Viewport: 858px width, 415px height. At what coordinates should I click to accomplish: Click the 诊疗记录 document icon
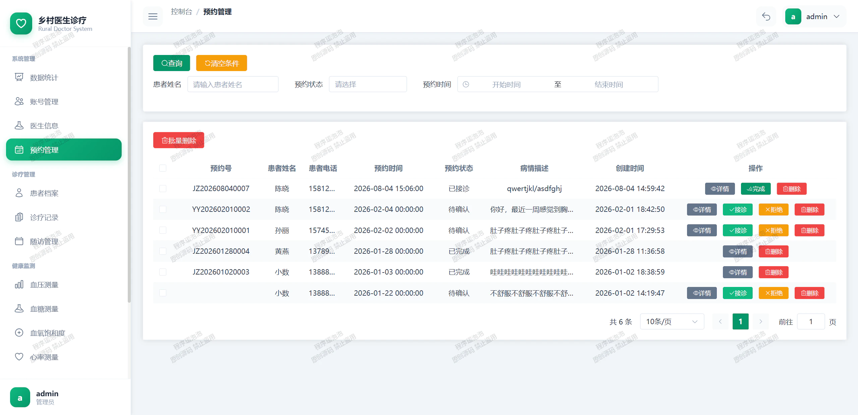19,217
